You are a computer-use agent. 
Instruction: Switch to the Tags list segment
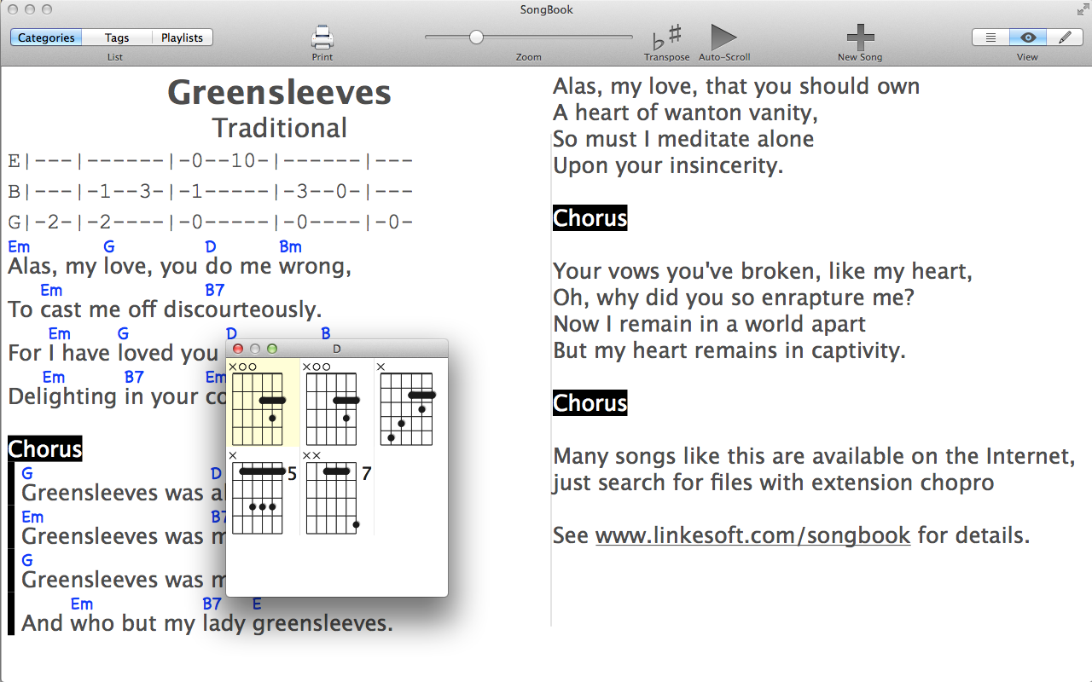coord(117,38)
